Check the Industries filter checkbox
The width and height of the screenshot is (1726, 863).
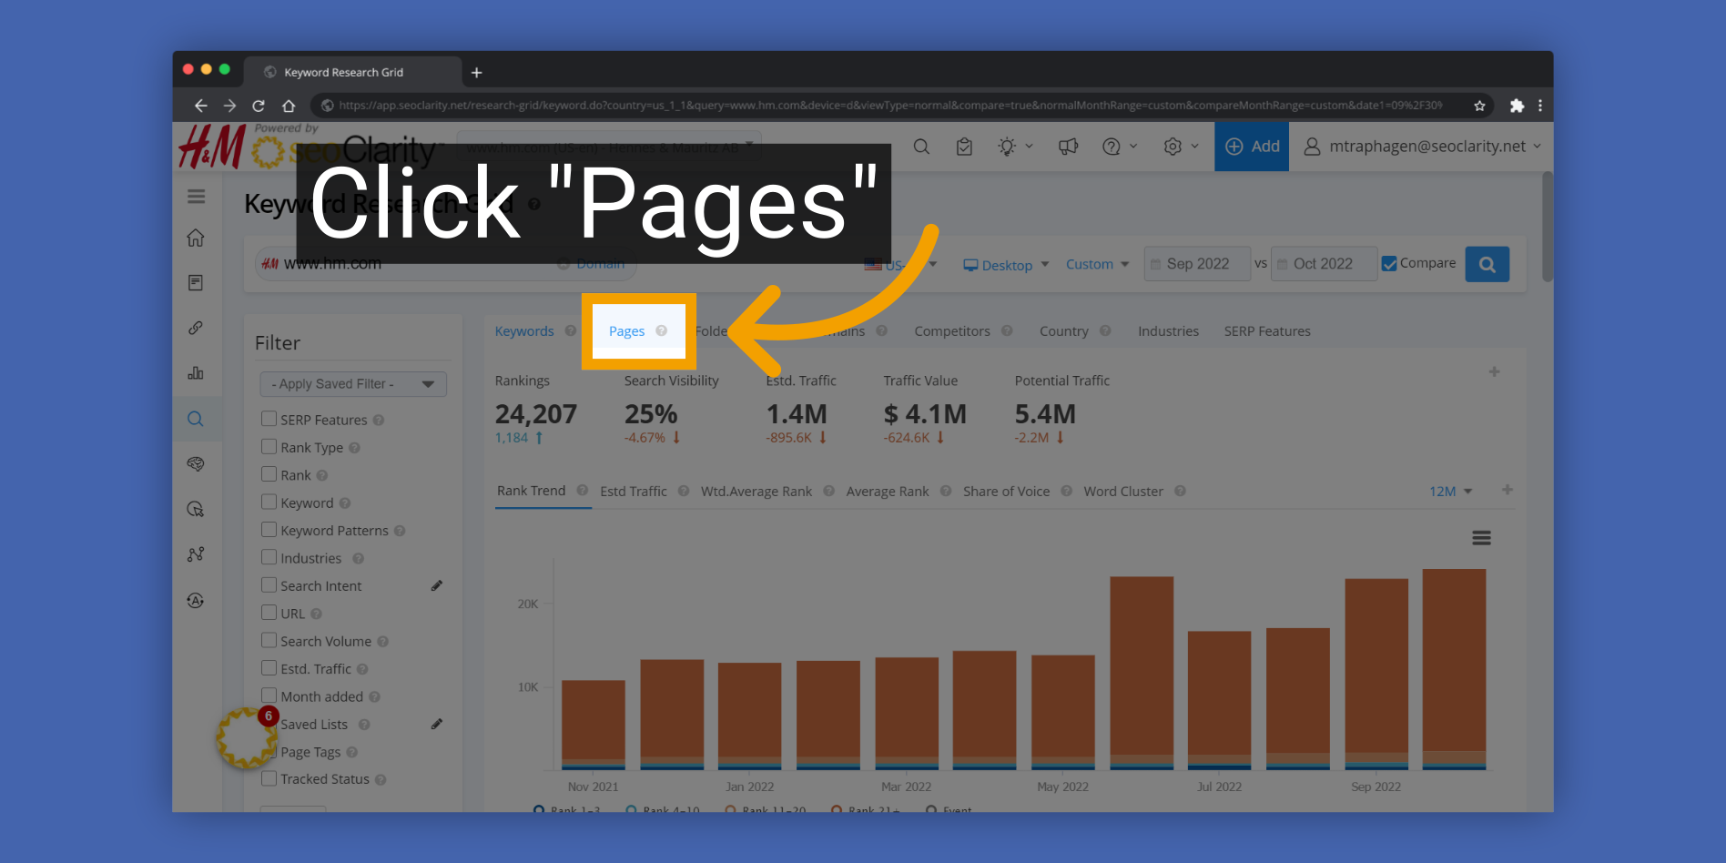(269, 557)
